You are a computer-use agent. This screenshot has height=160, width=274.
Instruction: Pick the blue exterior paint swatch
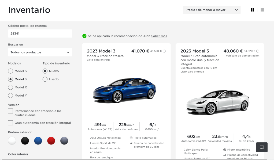[38, 141]
